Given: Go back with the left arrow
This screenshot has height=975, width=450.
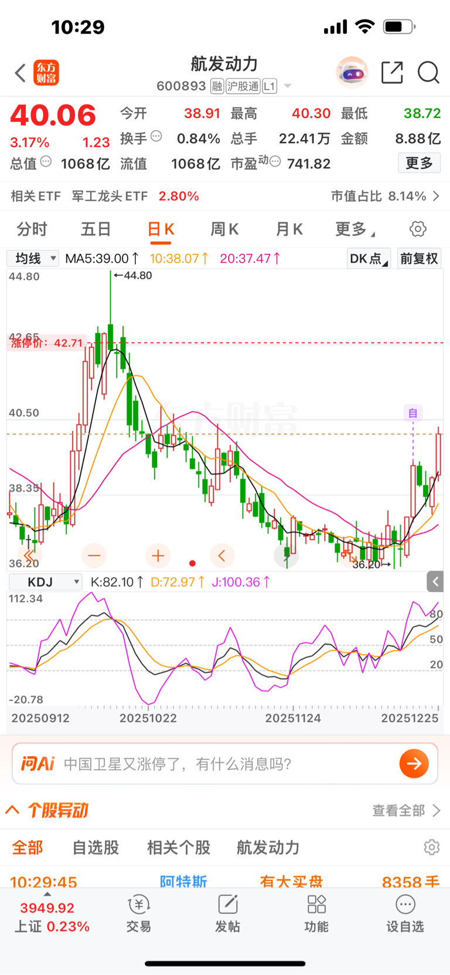Looking at the screenshot, I should 21,73.
